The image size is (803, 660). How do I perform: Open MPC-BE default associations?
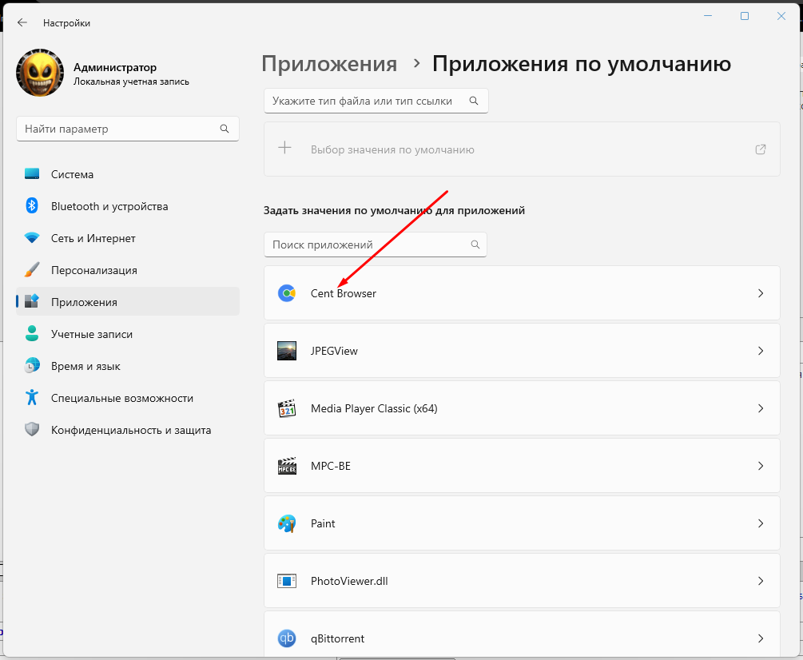point(522,465)
